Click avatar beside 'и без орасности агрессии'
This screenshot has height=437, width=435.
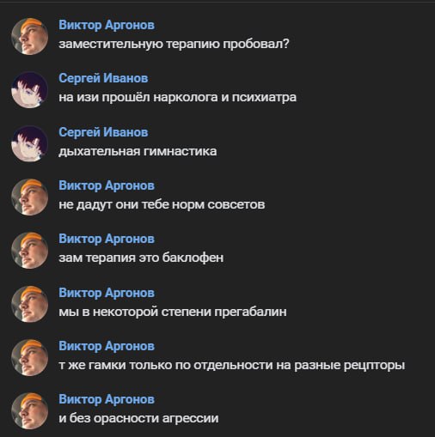(x=29, y=411)
